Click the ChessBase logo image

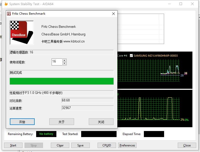[x=22, y=33]
